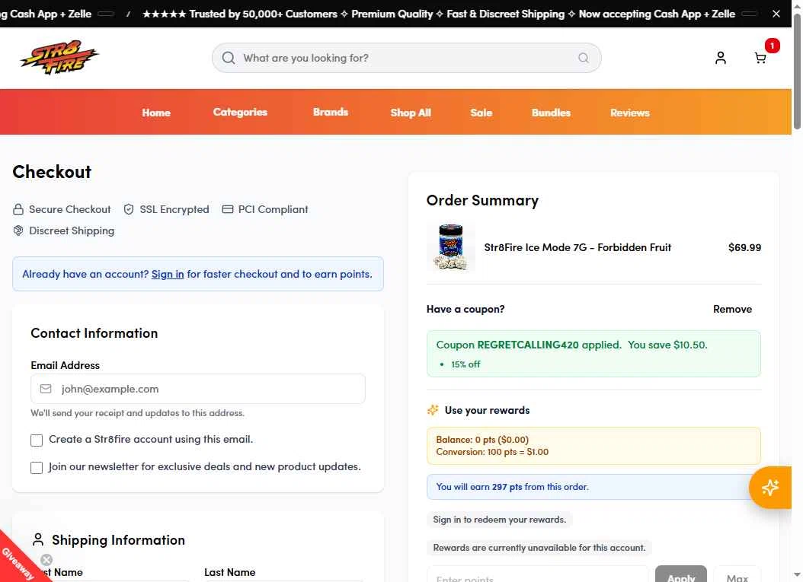
Task: Click the card PCI Compliant icon
Action: pos(227,209)
